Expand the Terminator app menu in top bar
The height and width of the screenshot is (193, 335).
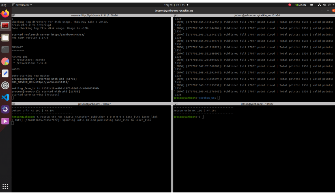click(x=22, y=5)
